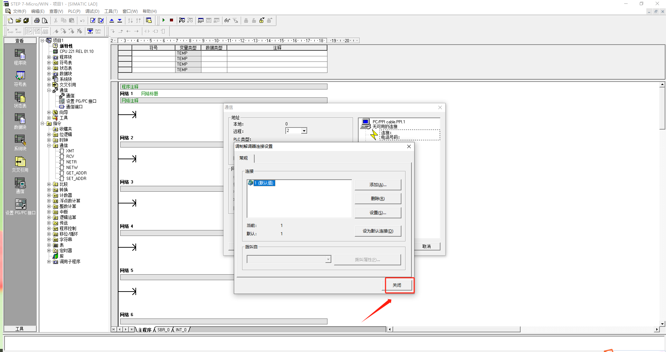Open 交叉引用 from the navigation bar
The width and height of the screenshot is (666, 352).
pos(20,164)
